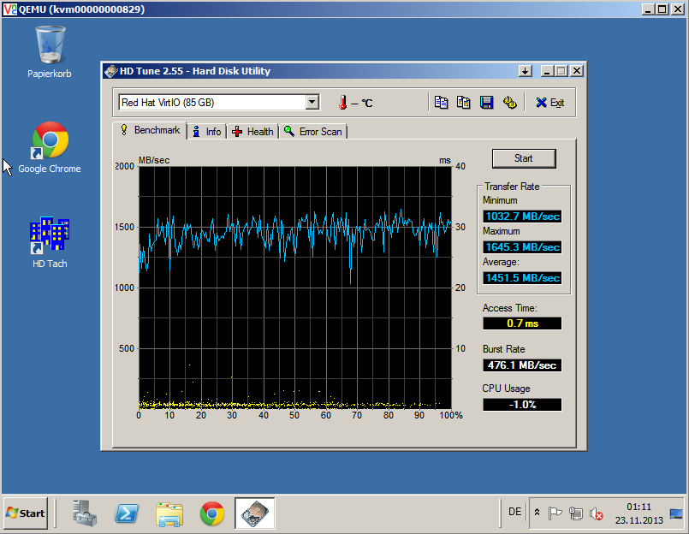Click the CPU usage value -1.0%
689x534 pixels.
point(522,405)
